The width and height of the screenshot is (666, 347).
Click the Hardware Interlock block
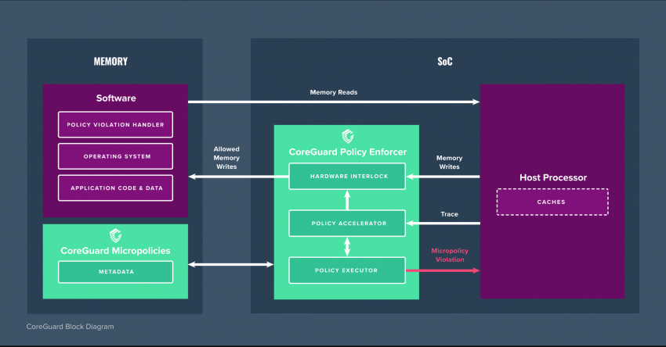tap(347, 177)
